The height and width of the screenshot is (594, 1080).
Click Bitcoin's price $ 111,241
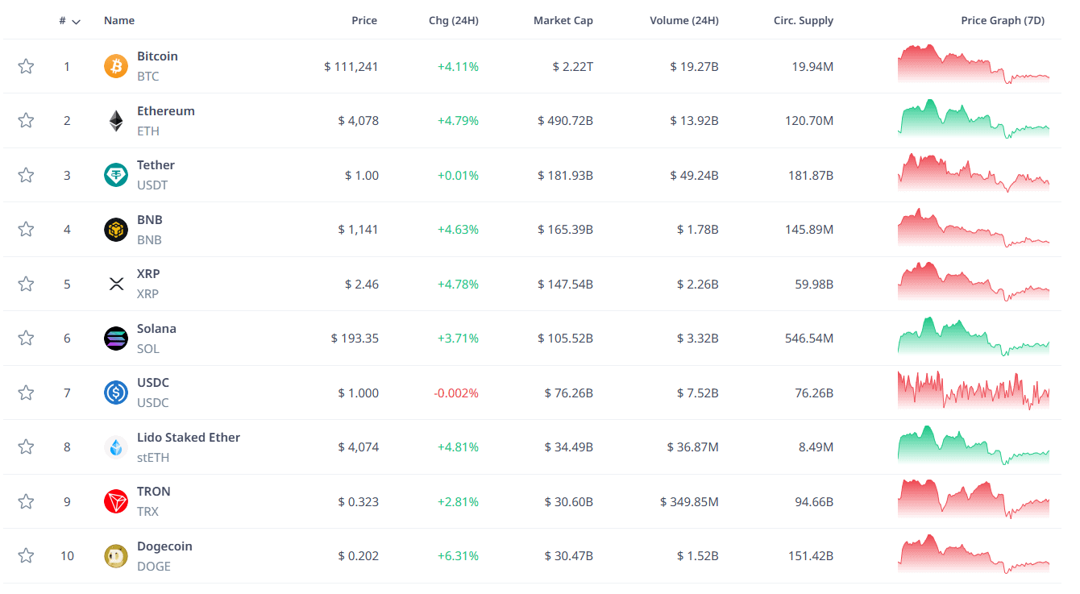[351, 67]
